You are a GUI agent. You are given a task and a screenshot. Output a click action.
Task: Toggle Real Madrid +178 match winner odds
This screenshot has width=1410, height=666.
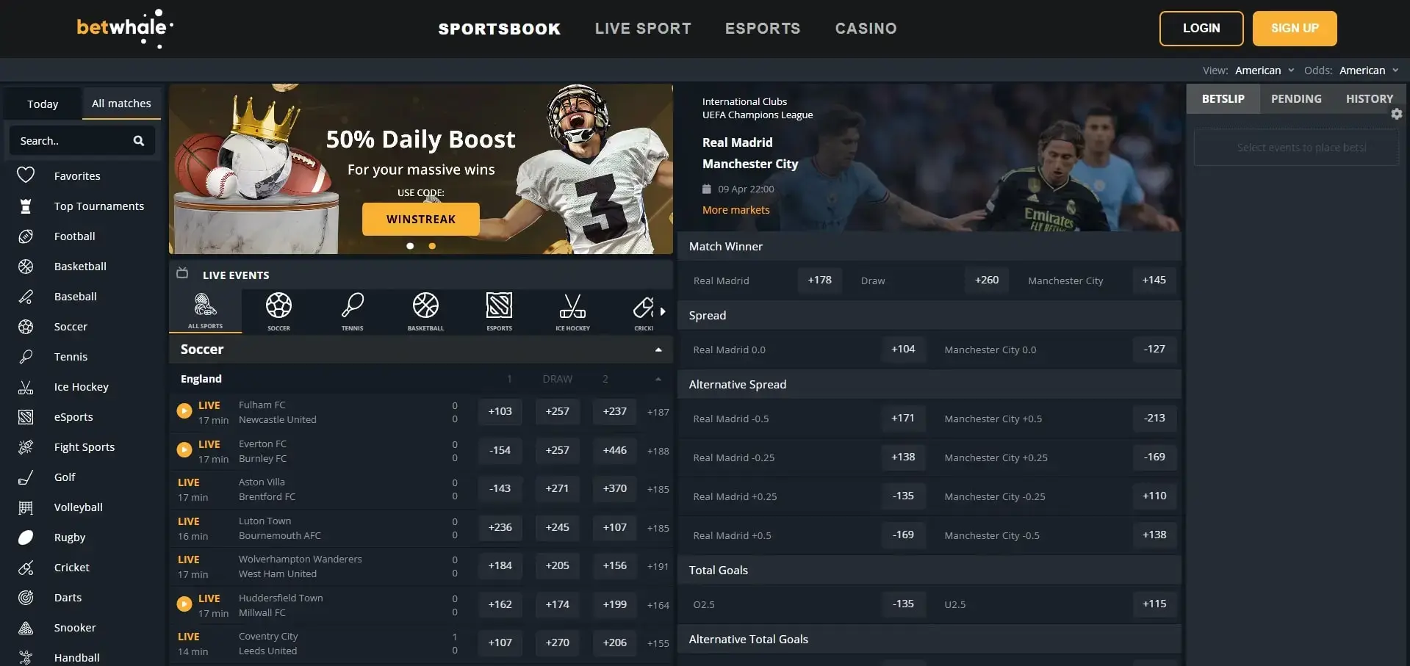tap(819, 280)
